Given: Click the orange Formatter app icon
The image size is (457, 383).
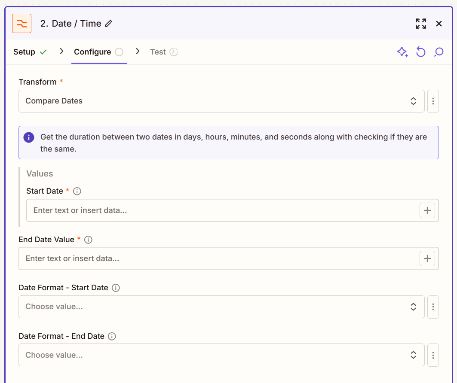Looking at the screenshot, I should 22,23.
